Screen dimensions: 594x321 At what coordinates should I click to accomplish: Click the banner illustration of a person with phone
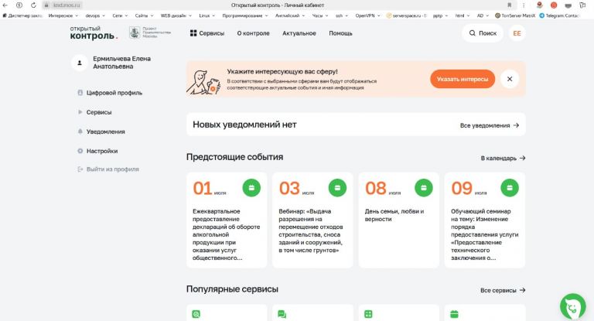click(x=203, y=82)
